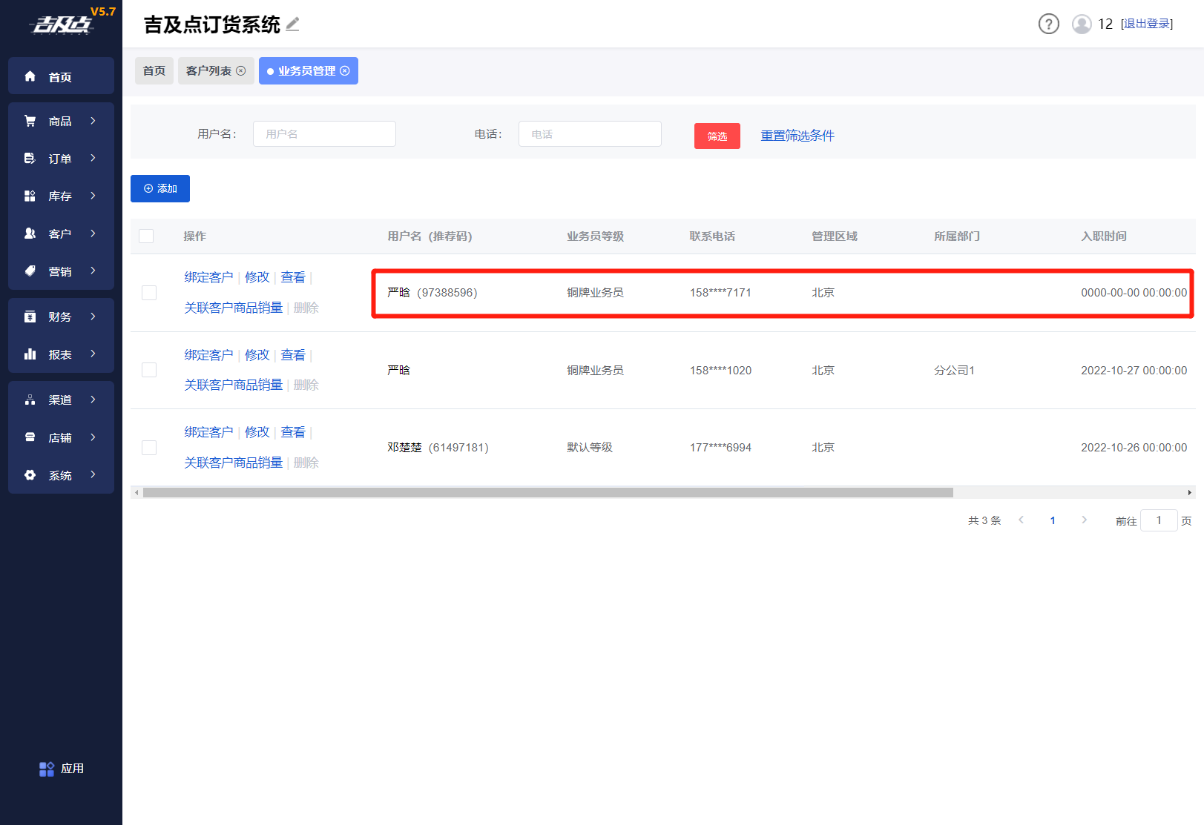1204x825 pixels.
Task: Close the 业务员管理 tab with its X icon
Action: (345, 71)
